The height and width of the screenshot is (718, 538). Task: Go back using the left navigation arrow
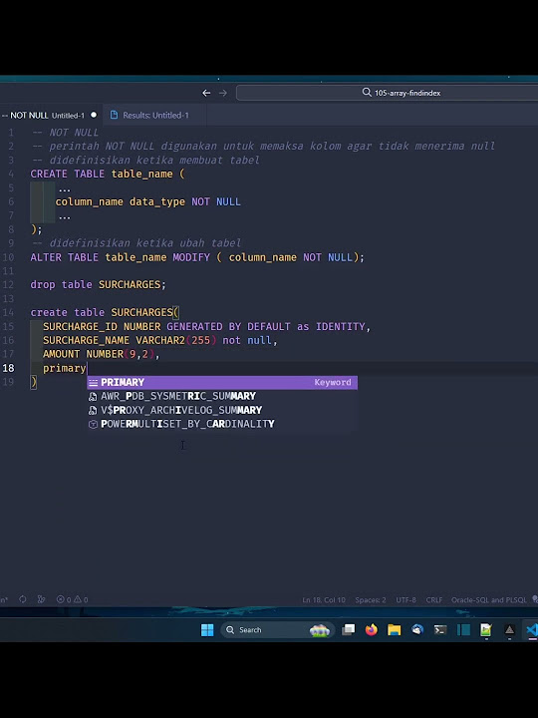tap(206, 93)
